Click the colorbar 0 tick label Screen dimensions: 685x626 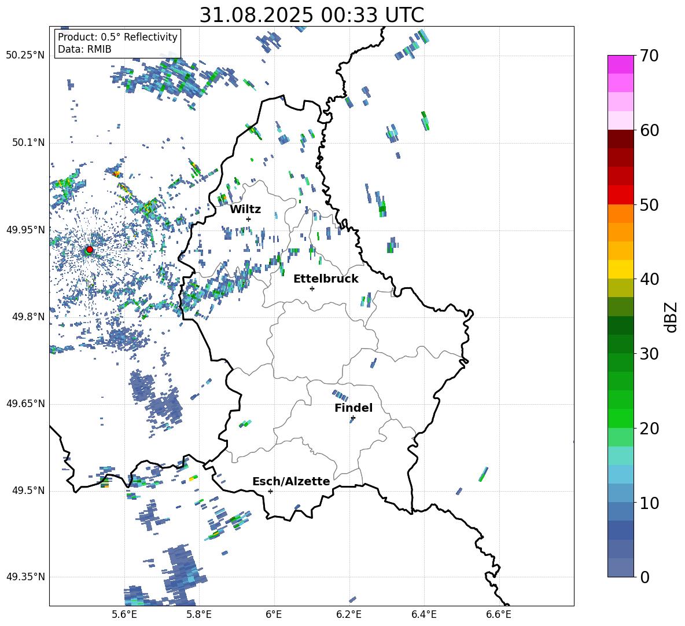tap(645, 577)
